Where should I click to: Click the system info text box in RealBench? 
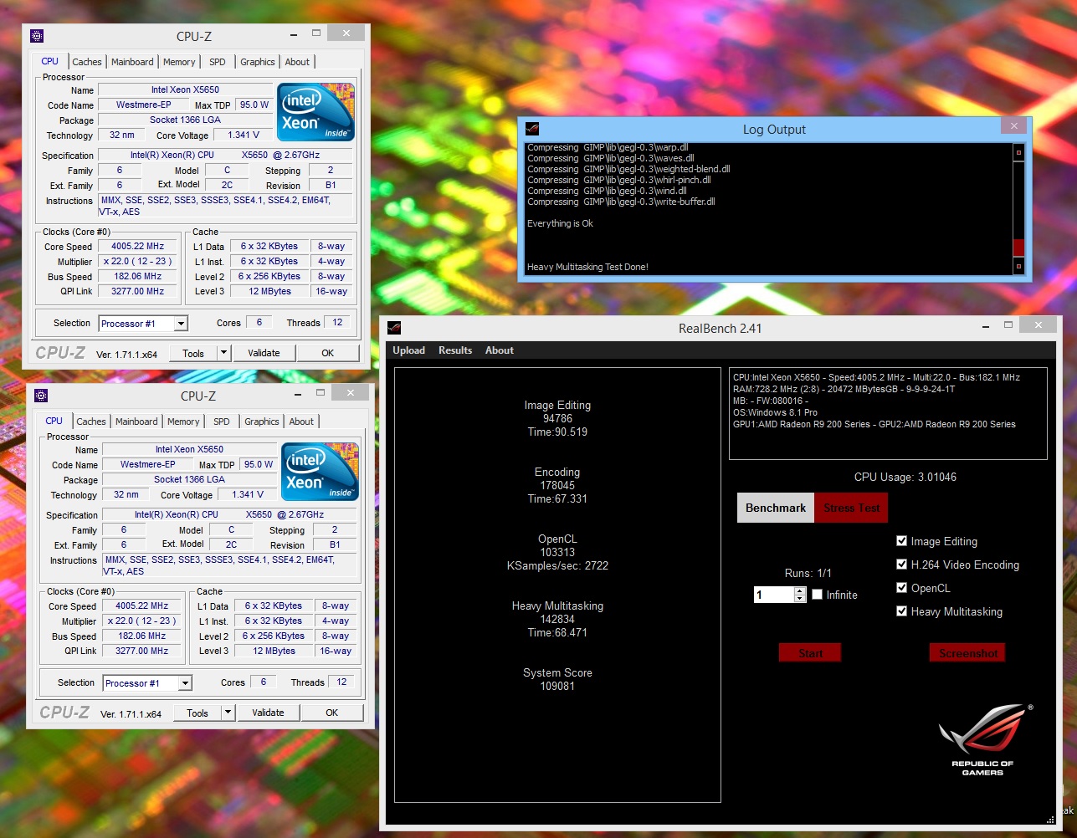click(888, 414)
